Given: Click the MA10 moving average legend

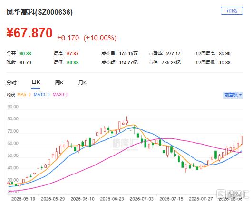Looking at the screenshot, I should pos(42,95).
